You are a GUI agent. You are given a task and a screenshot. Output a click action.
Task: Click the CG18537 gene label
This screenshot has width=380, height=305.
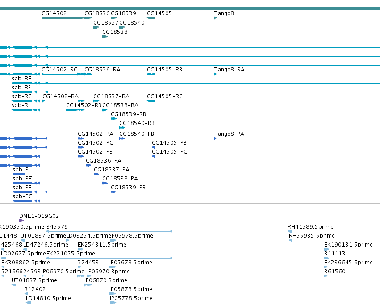pos(106,22)
